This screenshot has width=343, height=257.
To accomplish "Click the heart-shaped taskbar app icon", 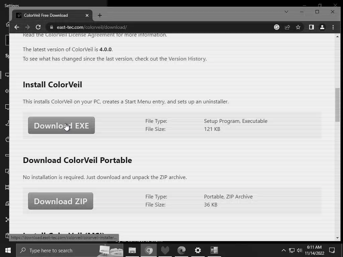I will point(165,250).
